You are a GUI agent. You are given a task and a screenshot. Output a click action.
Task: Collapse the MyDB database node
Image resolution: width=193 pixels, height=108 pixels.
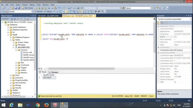coord(8,35)
